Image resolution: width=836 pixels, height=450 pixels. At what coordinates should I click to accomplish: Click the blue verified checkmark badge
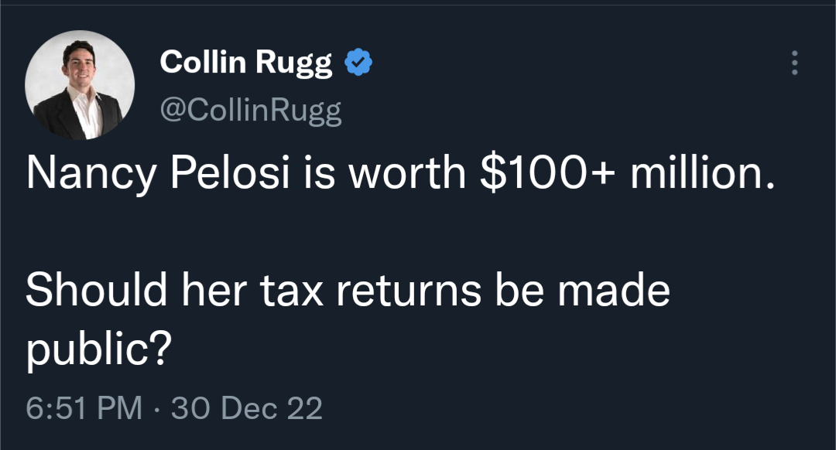(x=358, y=63)
